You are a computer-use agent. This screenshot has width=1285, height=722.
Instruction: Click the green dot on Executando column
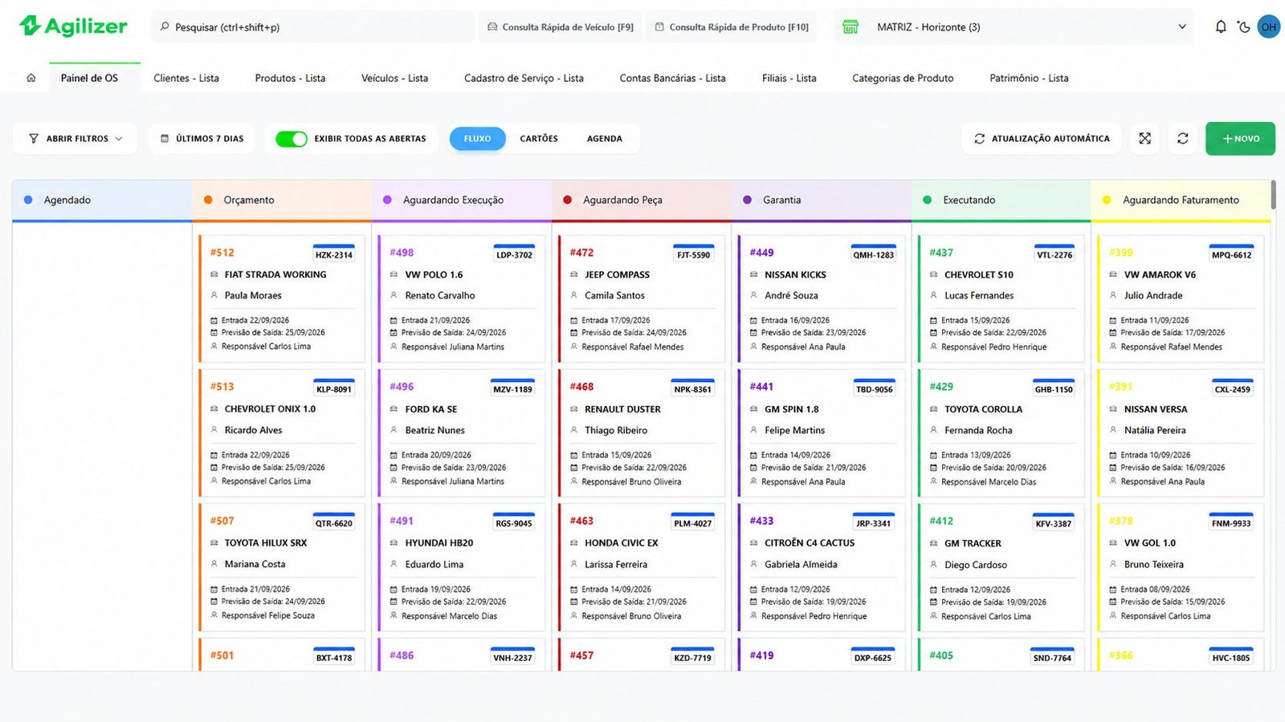pyautogui.click(x=928, y=200)
